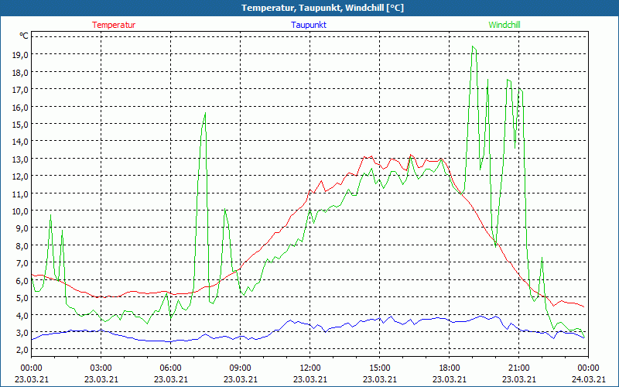Click the 09:00 time axis label
The width and height of the screenshot is (619, 387).
240,367
